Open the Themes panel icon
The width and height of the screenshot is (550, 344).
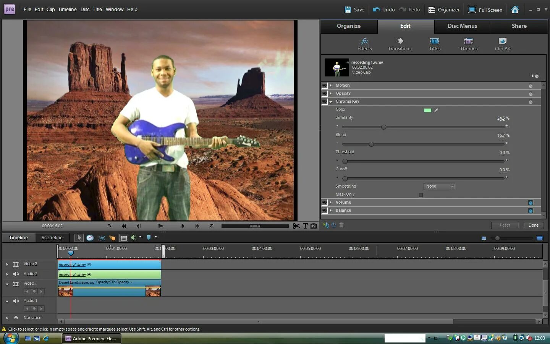click(469, 41)
